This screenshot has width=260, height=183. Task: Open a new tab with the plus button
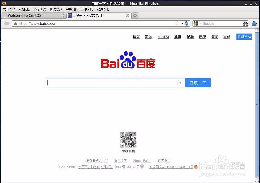click(x=135, y=16)
